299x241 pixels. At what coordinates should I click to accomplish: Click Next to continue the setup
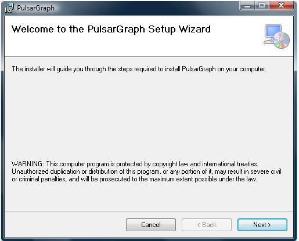click(262, 225)
